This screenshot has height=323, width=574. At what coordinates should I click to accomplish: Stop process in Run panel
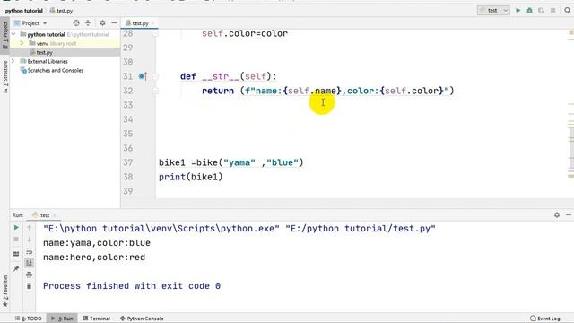(x=16, y=240)
